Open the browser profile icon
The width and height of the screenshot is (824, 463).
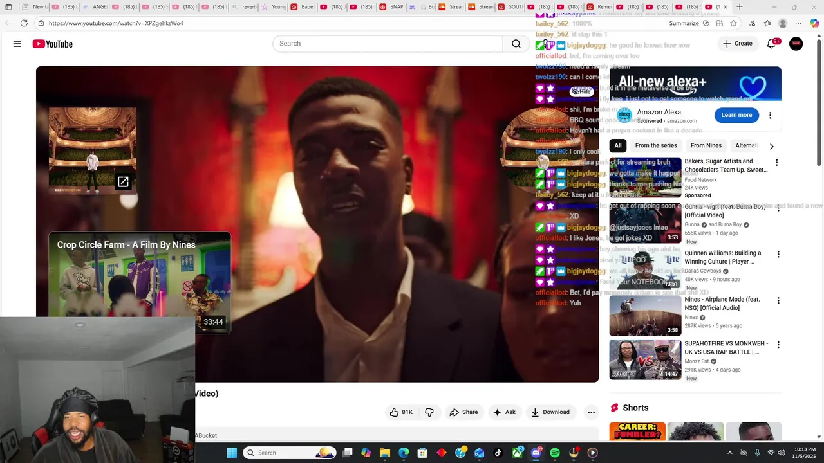[783, 23]
